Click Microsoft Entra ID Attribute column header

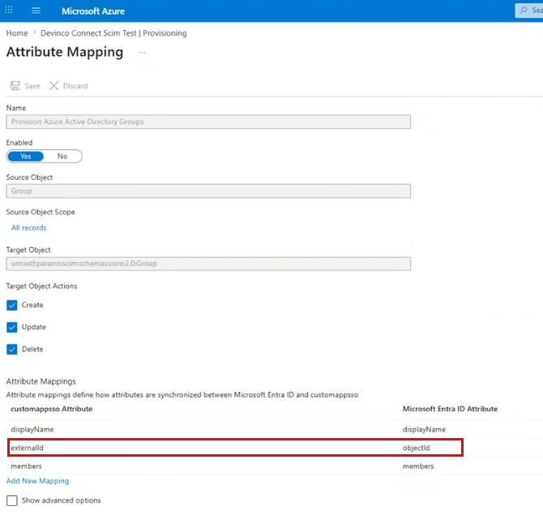[x=450, y=409]
